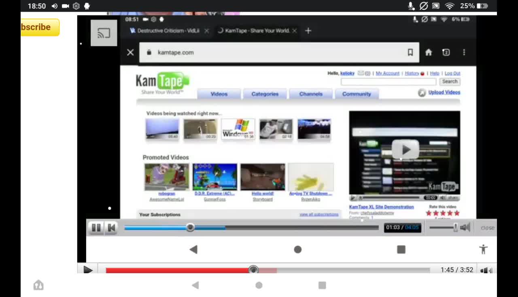The width and height of the screenshot is (518, 297).
Task: Play the outer red-progress video
Action: [88, 270]
